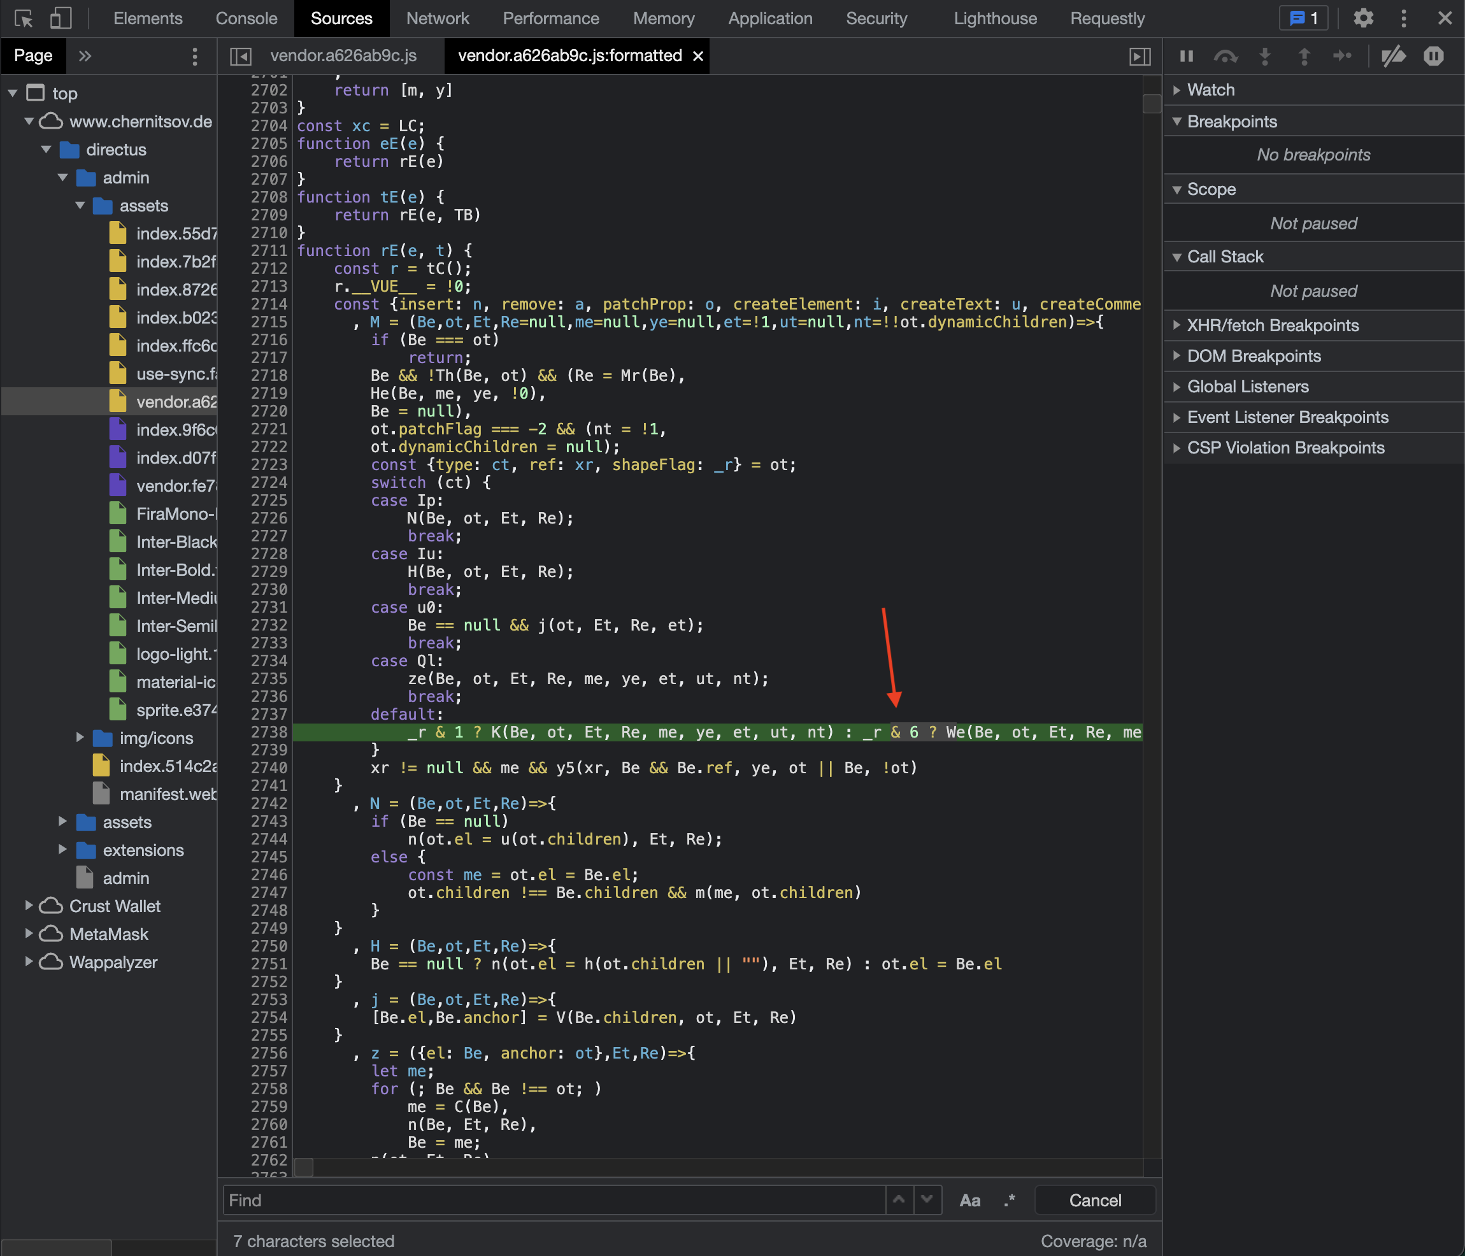The width and height of the screenshot is (1465, 1256).
Task: Go to previous find result
Action: coord(899,1199)
